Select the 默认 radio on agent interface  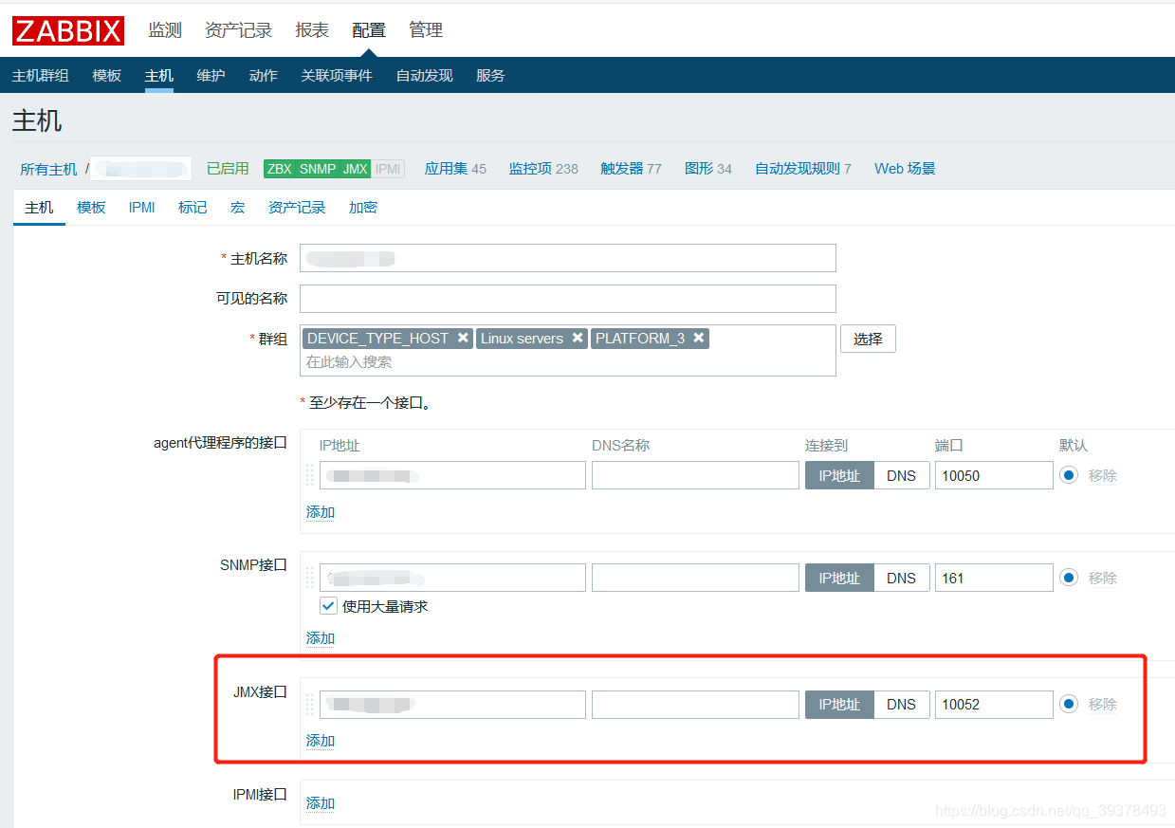tap(1069, 474)
